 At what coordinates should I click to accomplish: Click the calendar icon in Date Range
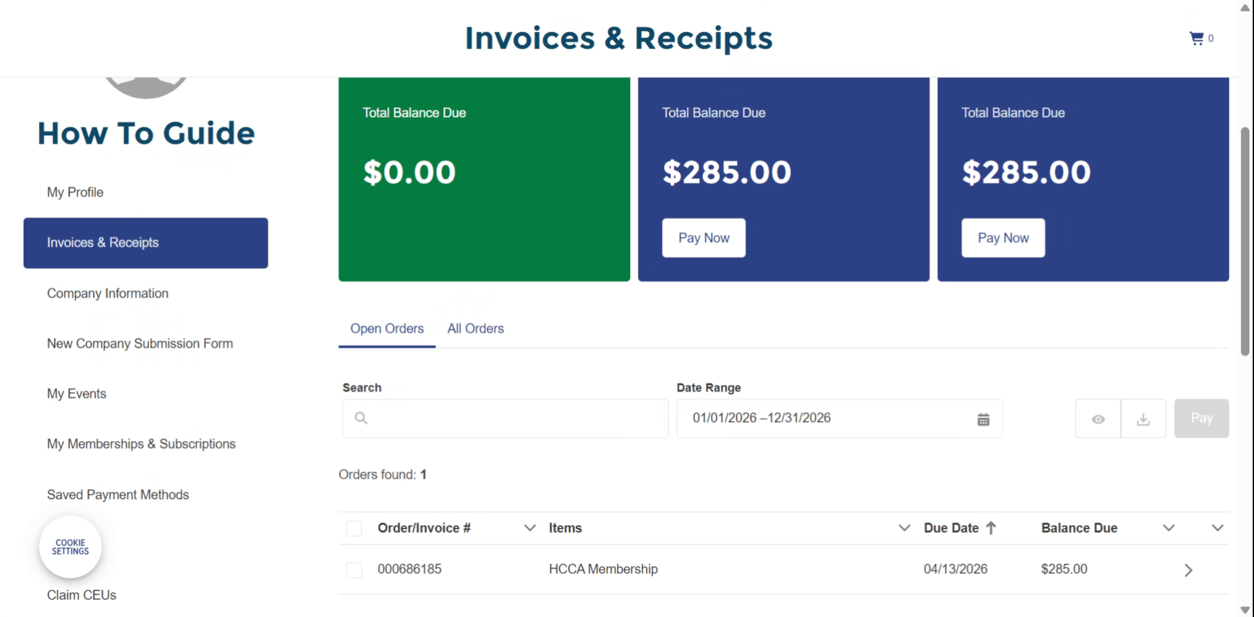tap(983, 419)
